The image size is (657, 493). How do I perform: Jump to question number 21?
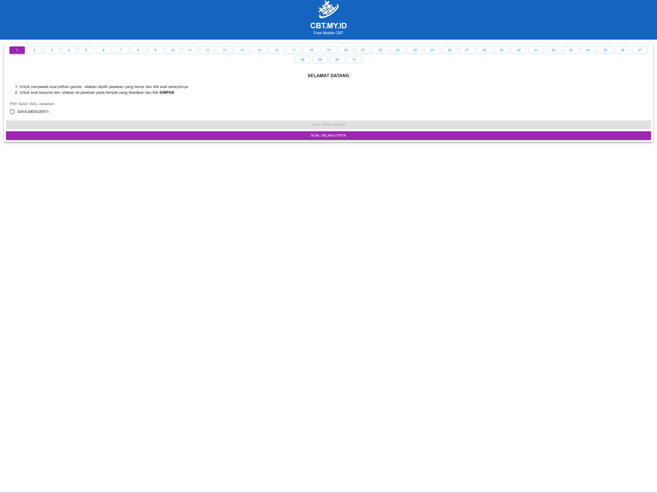363,50
